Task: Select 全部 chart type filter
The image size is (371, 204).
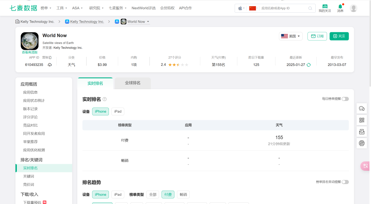Action: pos(153,194)
